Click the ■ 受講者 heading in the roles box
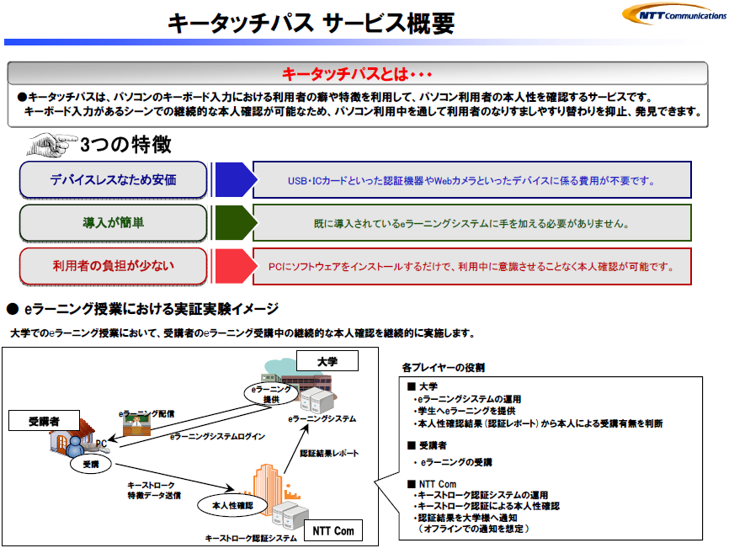729x548 pixels. [427, 445]
